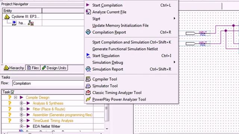Click the Simulator Tool menu text
The image size is (239, 134).
[x=105, y=86]
